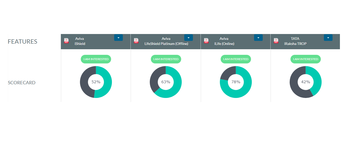This screenshot has width=344, height=168.
Task: Open the TATA iRaksha TROP PDF icon
Action: click(x=276, y=41)
